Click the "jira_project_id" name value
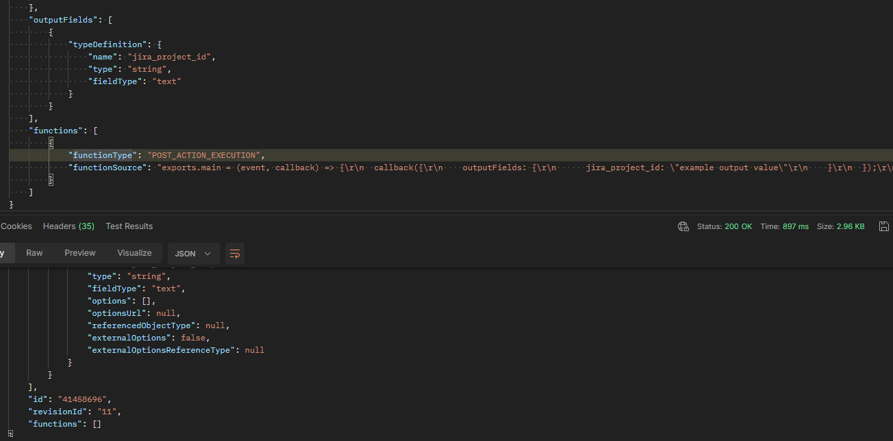Image resolution: width=893 pixels, height=441 pixels. pyautogui.click(x=171, y=57)
